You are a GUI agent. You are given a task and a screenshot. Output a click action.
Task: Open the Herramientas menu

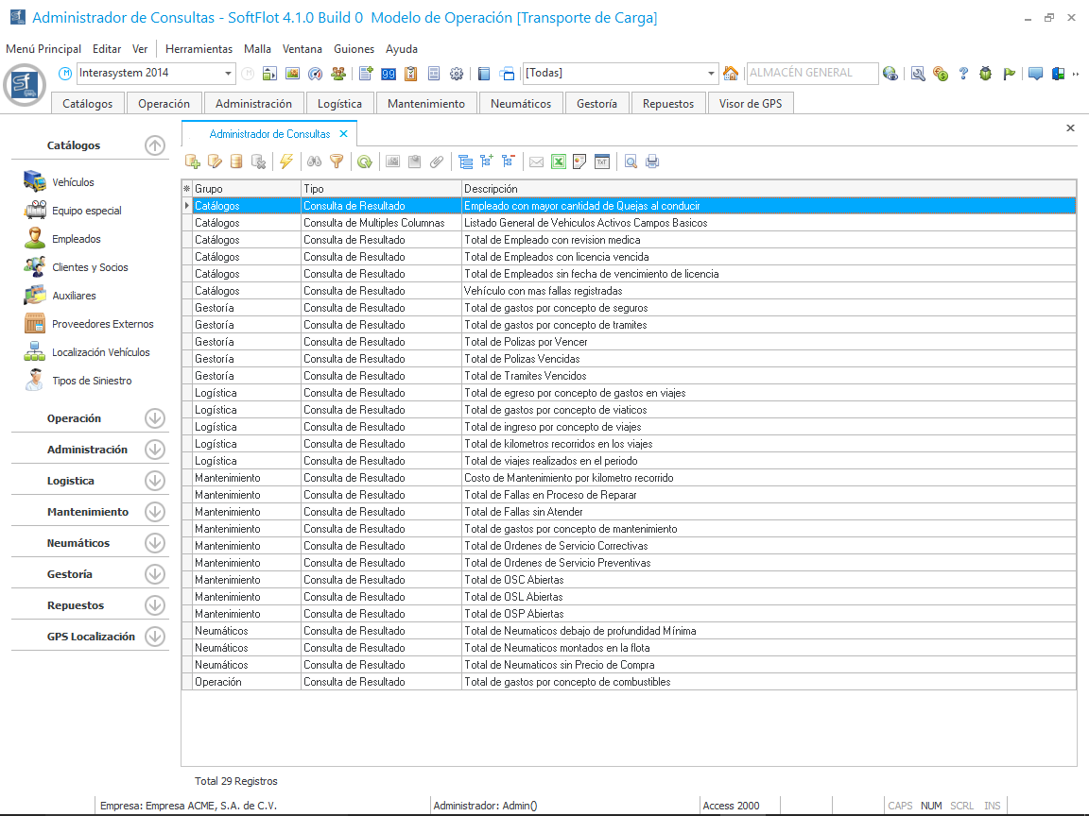click(199, 48)
